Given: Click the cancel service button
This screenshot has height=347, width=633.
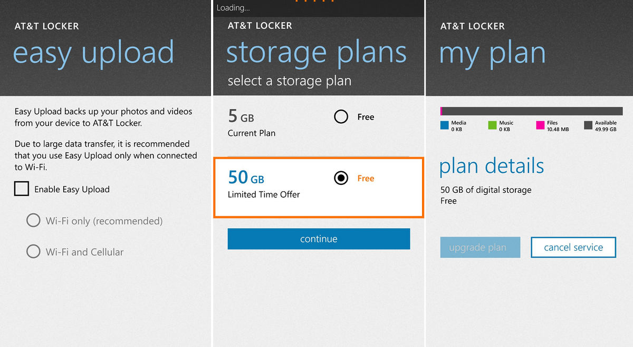Looking at the screenshot, I should pyautogui.click(x=573, y=247).
